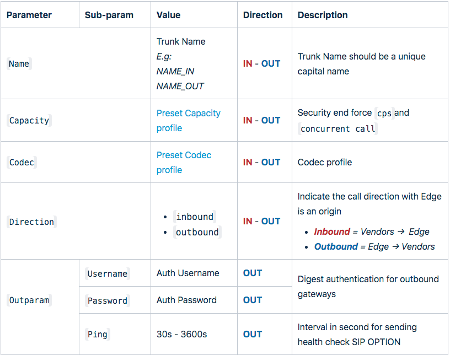
Task: Click the Username sub-param label
Action: click(108, 273)
